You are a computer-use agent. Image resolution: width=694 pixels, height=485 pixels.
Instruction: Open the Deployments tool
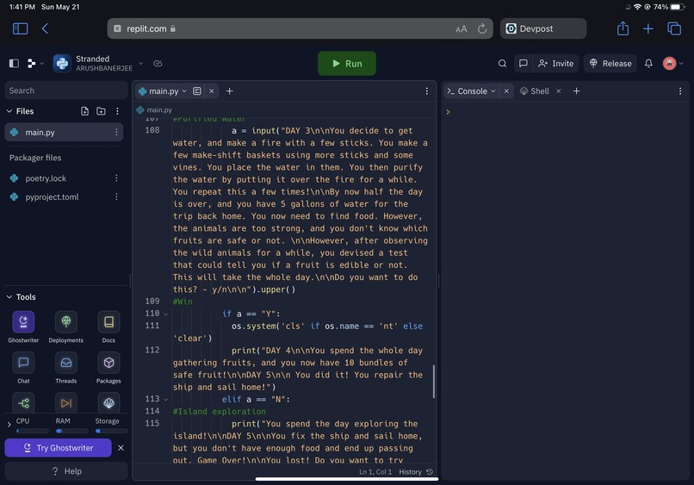pyautogui.click(x=66, y=326)
